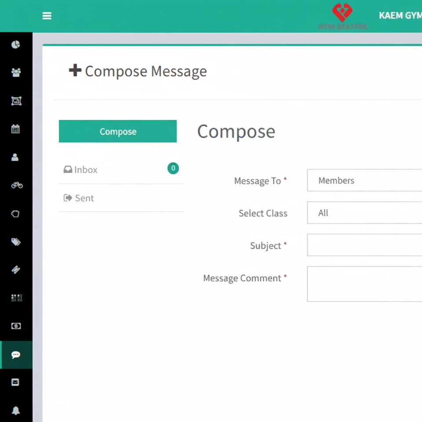Open the Message To dropdown showing Members
This screenshot has width=422, height=422.
coord(364,180)
